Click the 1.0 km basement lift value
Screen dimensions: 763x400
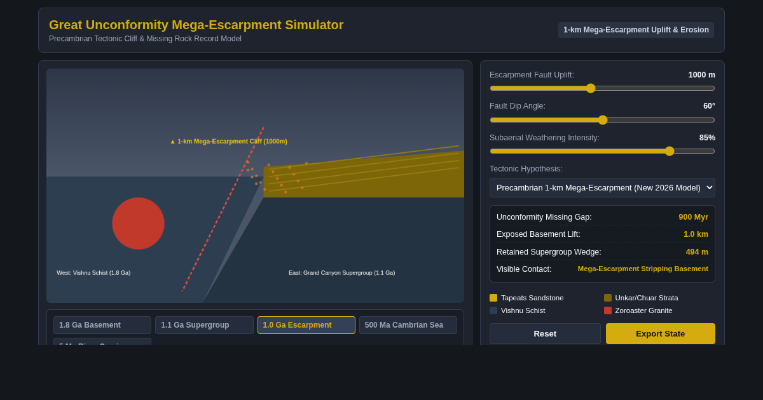pos(696,234)
